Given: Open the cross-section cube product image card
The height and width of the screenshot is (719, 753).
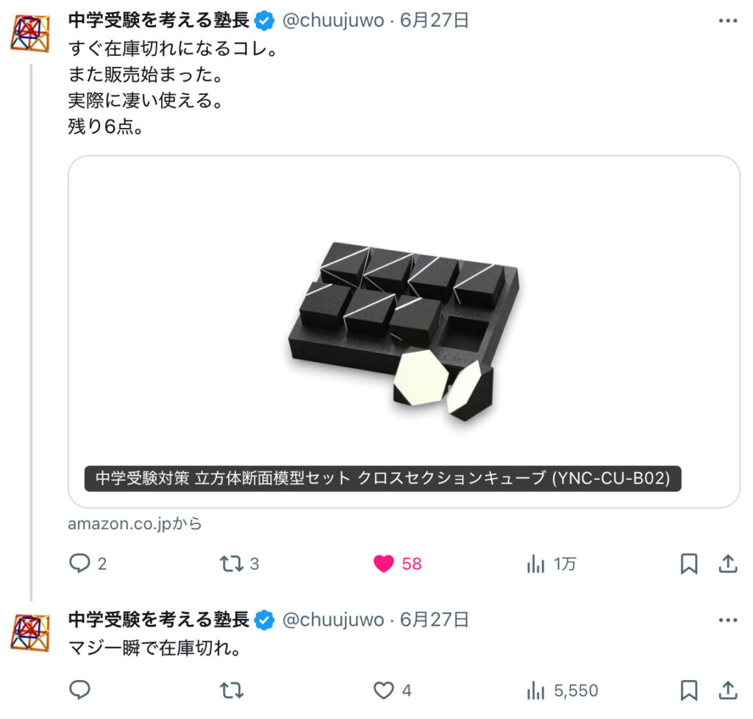Looking at the screenshot, I should (404, 332).
